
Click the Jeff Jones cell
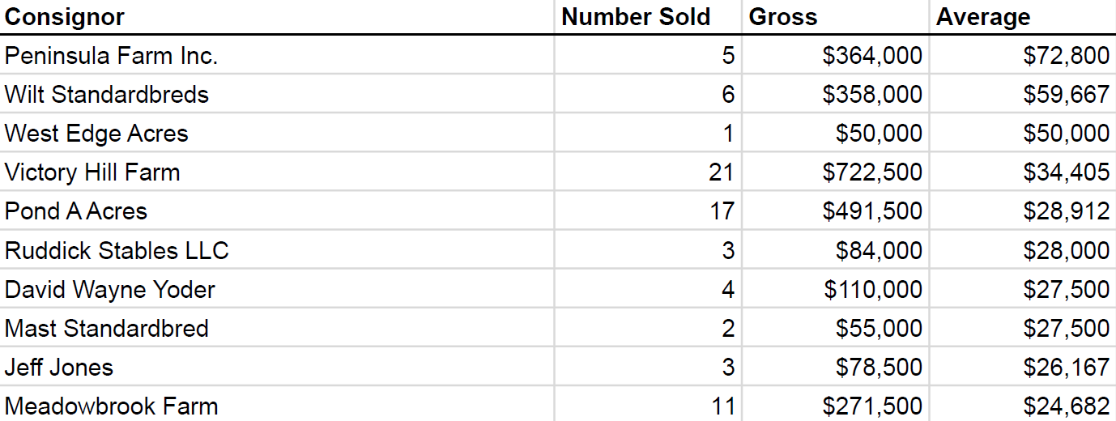(277, 366)
